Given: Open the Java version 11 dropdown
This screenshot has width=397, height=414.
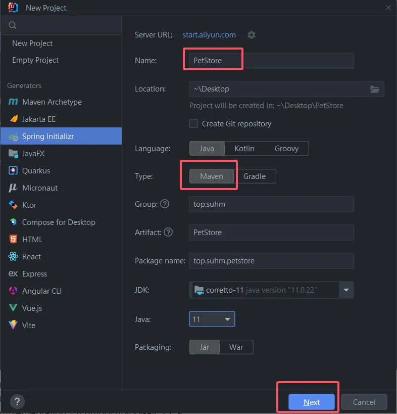Looking at the screenshot, I should (x=227, y=319).
